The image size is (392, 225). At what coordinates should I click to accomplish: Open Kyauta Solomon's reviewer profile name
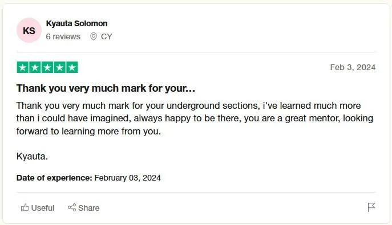pos(77,23)
